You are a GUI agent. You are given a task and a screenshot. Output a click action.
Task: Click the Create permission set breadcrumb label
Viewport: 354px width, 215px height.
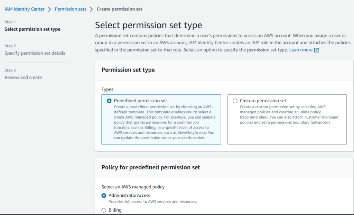click(x=119, y=9)
